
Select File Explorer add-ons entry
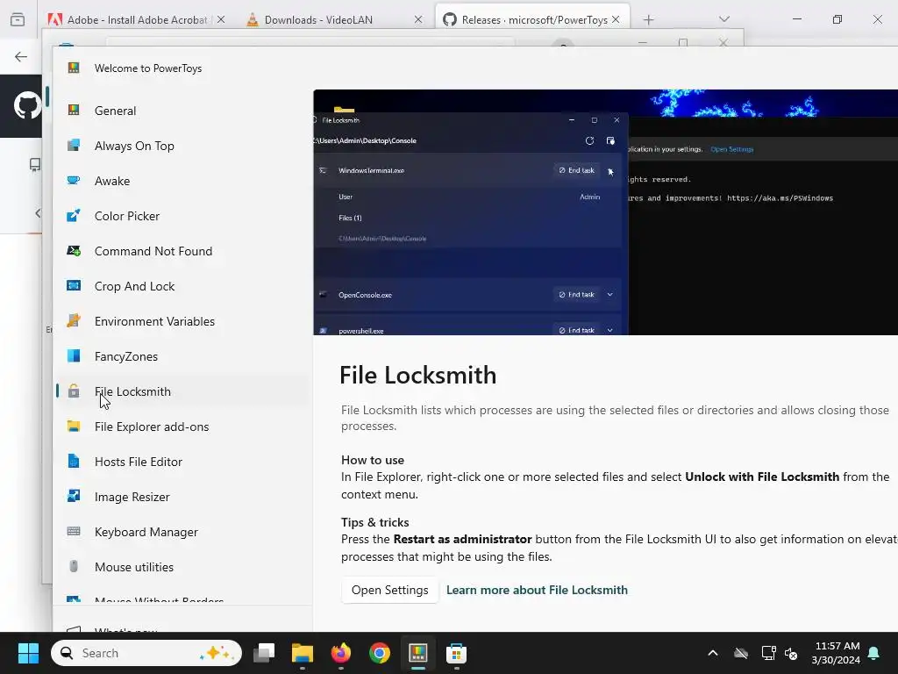click(182, 427)
